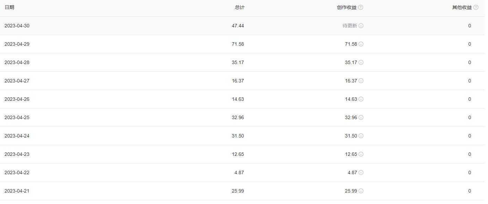Click info icon beside 14.63 创作收益
The height and width of the screenshot is (204, 488).
[x=361, y=99]
